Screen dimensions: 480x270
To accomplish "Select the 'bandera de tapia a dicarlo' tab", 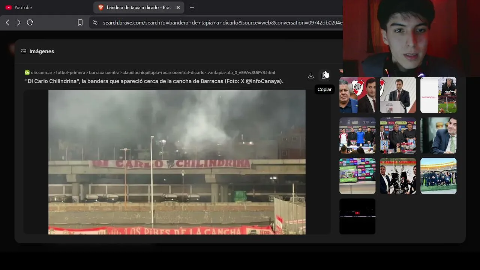I will [139, 7].
